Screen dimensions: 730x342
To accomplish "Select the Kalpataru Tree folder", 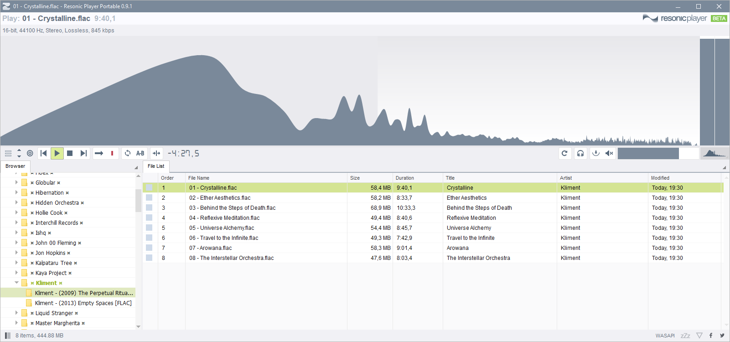I will pyautogui.click(x=54, y=263).
